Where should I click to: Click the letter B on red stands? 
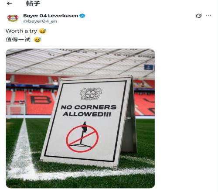point(41,100)
